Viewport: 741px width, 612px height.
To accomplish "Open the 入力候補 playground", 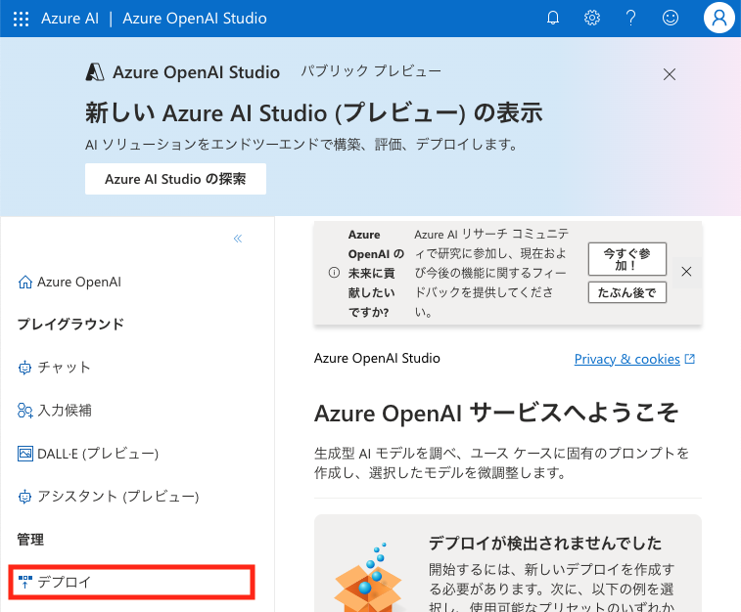I will click(55, 411).
